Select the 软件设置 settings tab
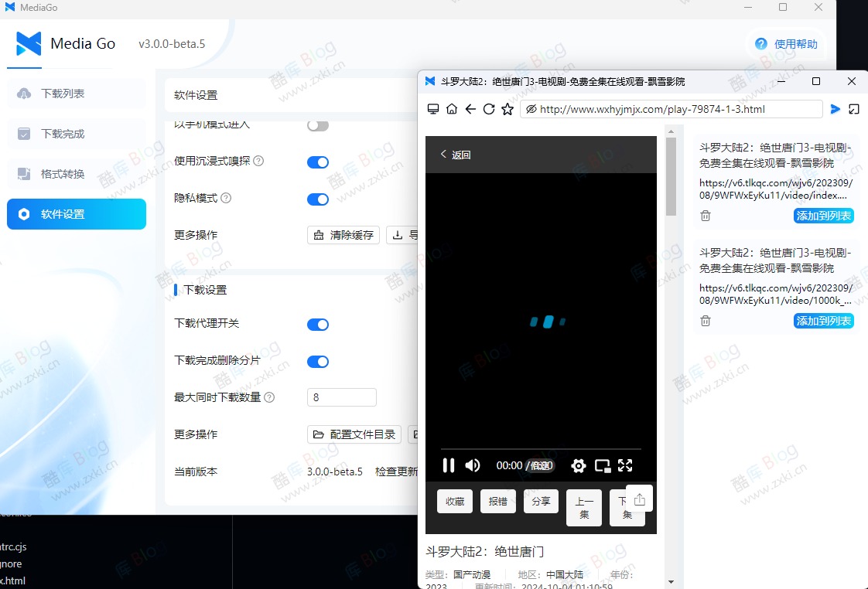The height and width of the screenshot is (589, 868). click(77, 214)
